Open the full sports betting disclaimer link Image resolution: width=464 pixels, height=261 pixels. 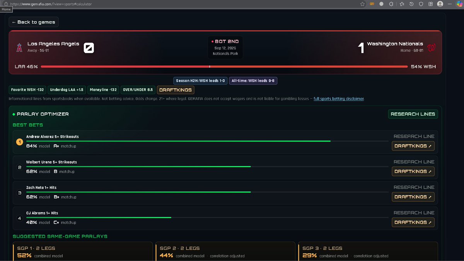(339, 99)
